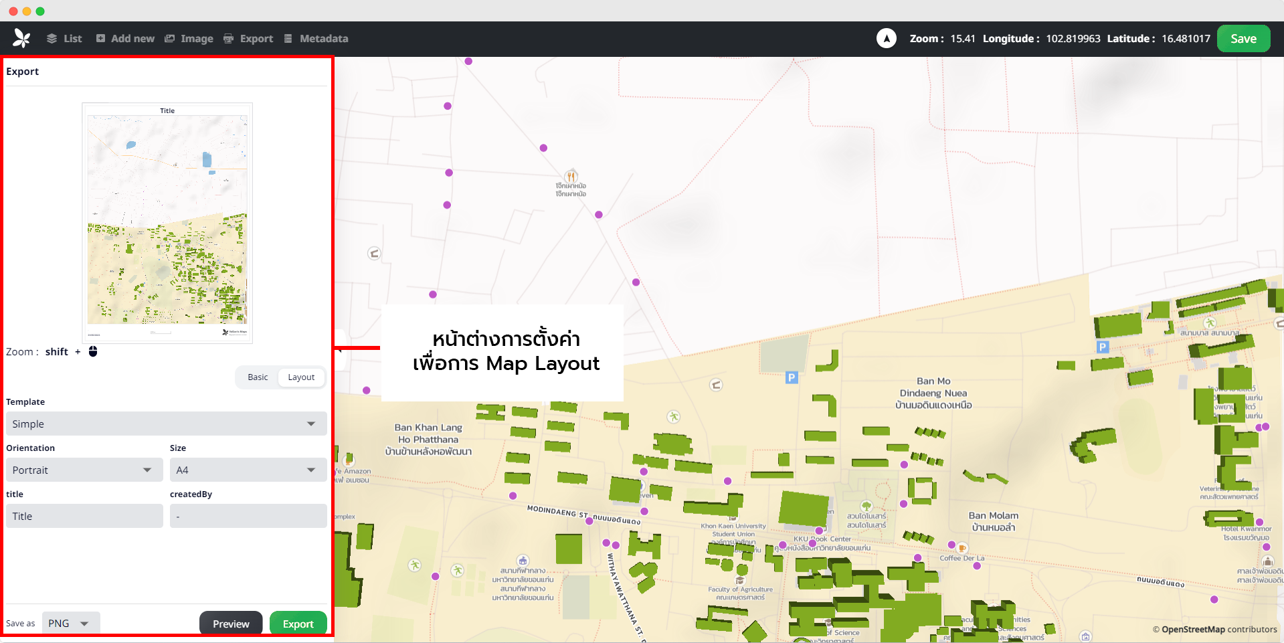Open Add new menu item
The width and height of the screenshot is (1284, 643).
(x=125, y=39)
